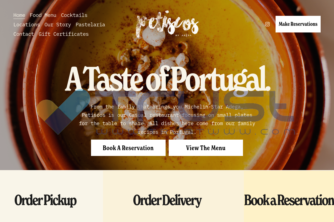Click the Book A Reservation button
This screenshot has height=222, width=334.
point(128,148)
